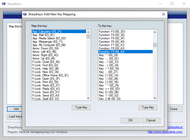Close the Add New Key Mapping dialog
Viewport: 190px width, 140px height.
(x=164, y=14)
